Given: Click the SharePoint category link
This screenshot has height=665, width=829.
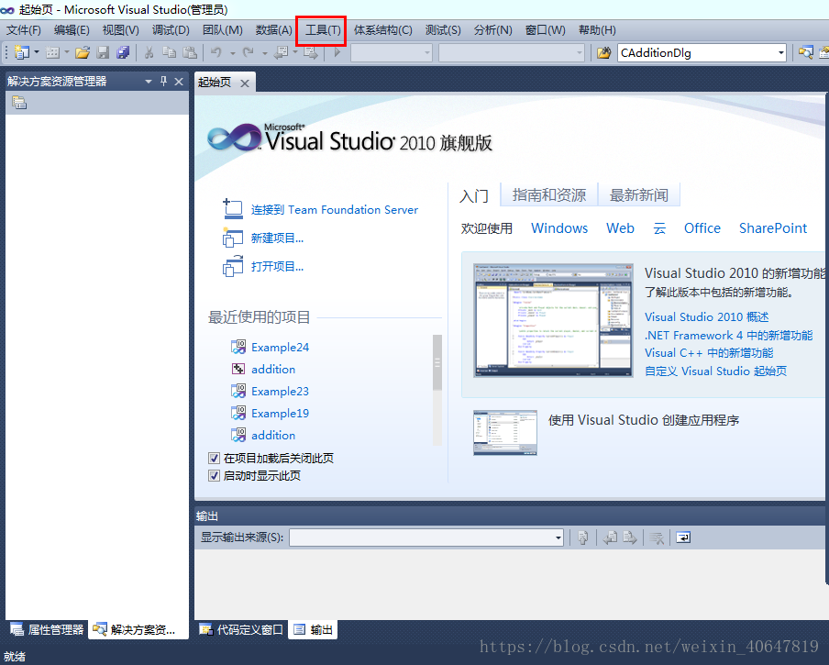Looking at the screenshot, I should coord(773,228).
